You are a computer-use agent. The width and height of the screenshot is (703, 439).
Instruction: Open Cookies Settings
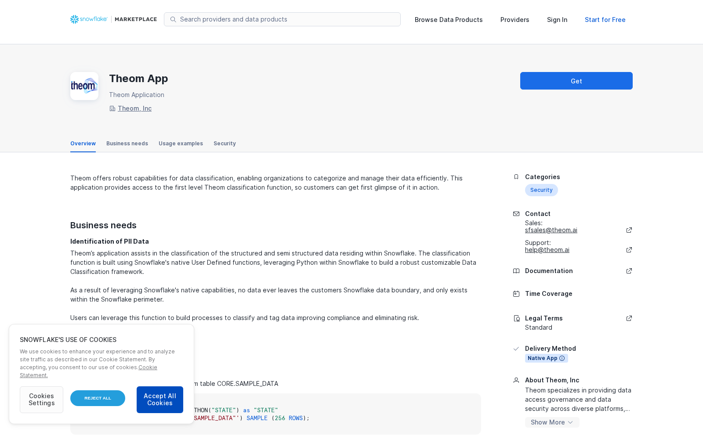41,399
